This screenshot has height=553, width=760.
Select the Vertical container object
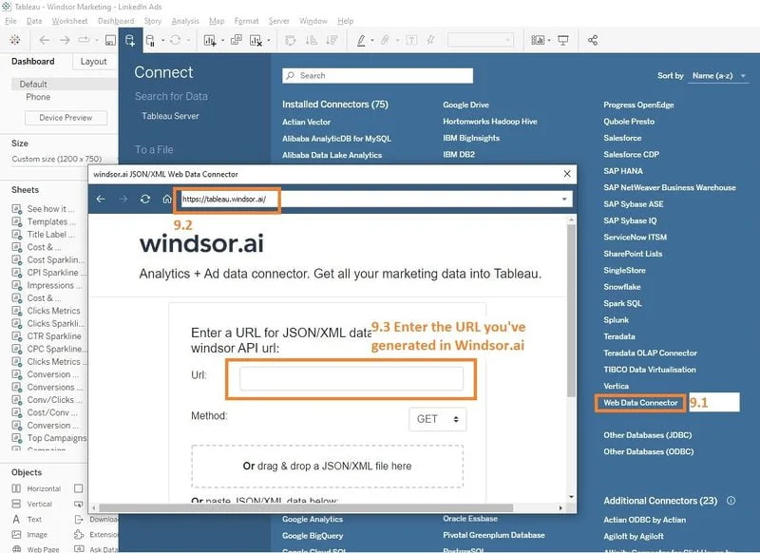click(32, 504)
